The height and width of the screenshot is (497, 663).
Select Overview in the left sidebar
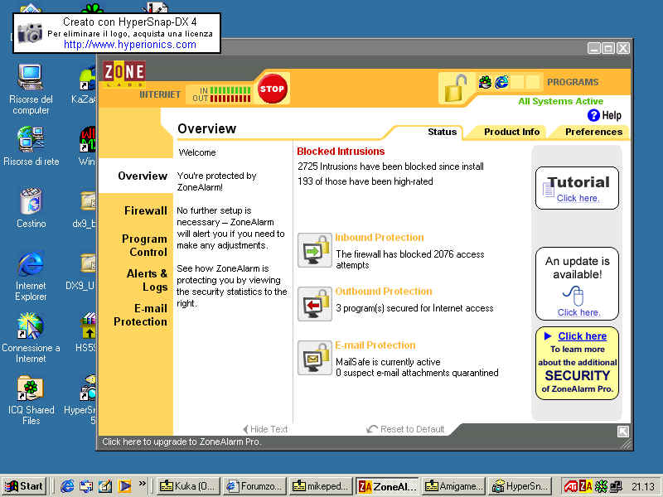(143, 176)
